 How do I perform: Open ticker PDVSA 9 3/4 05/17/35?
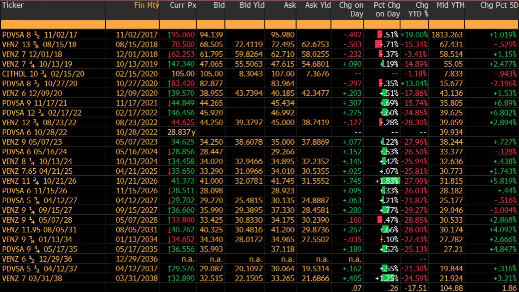pos(40,249)
